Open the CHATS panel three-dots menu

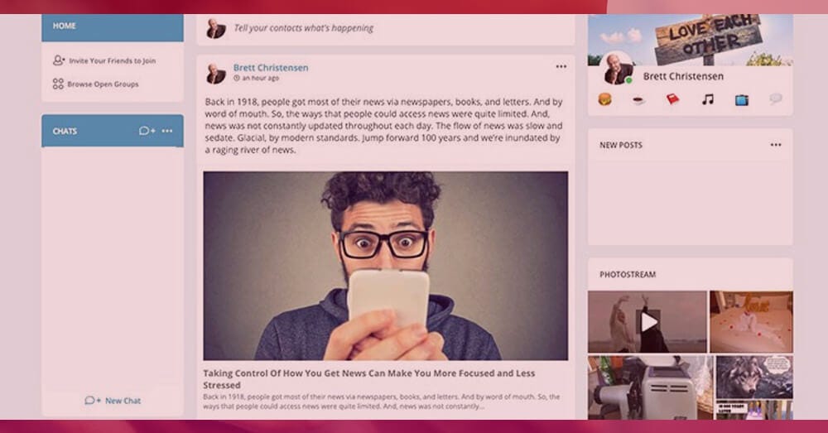(x=167, y=131)
